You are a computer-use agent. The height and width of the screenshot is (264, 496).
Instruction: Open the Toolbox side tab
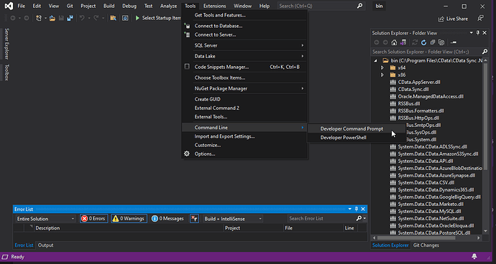point(6,72)
